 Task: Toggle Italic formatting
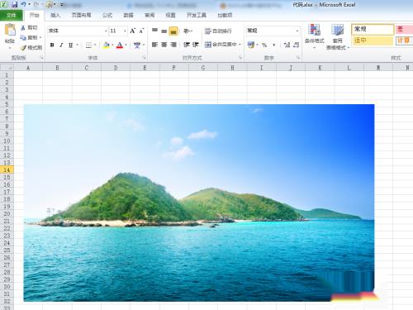[x=61, y=45]
